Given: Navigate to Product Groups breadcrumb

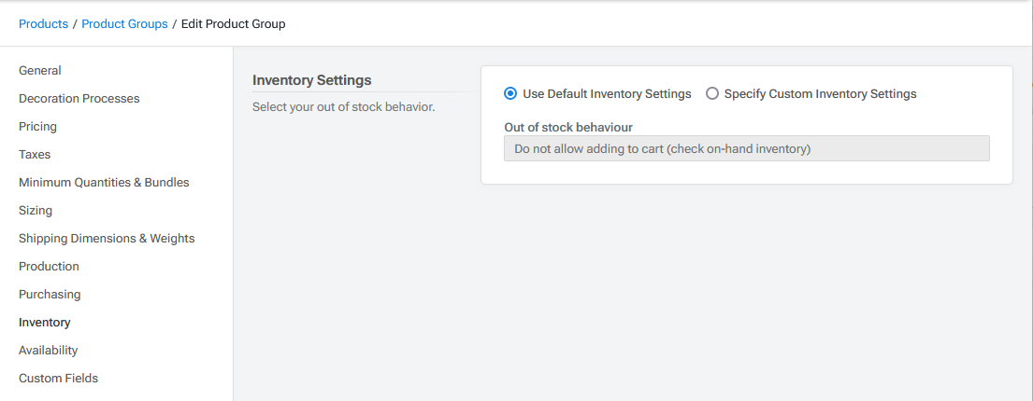Looking at the screenshot, I should coord(124,24).
